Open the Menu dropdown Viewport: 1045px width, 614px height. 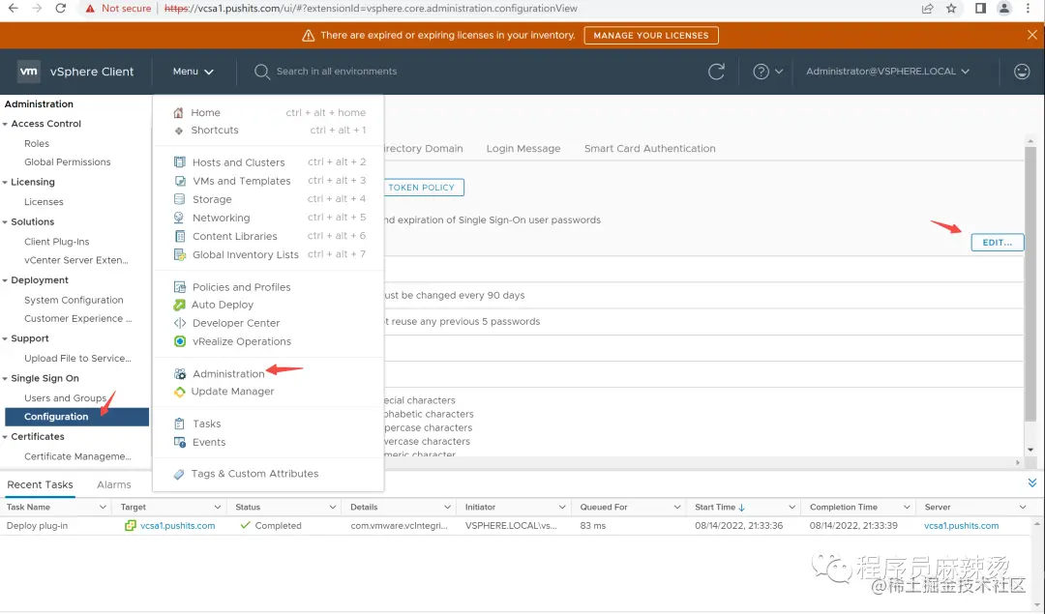click(193, 72)
